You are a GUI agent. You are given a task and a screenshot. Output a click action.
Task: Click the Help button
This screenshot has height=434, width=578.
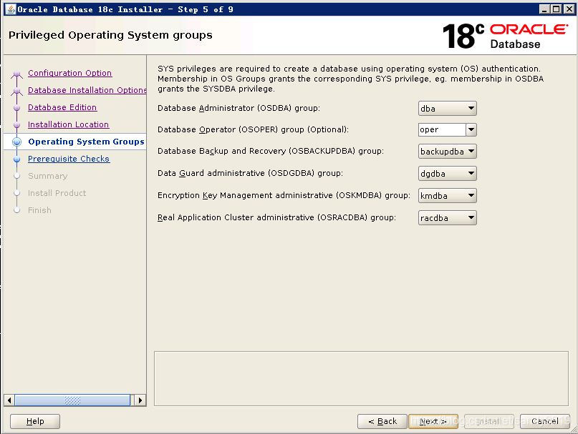pos(35,421)
